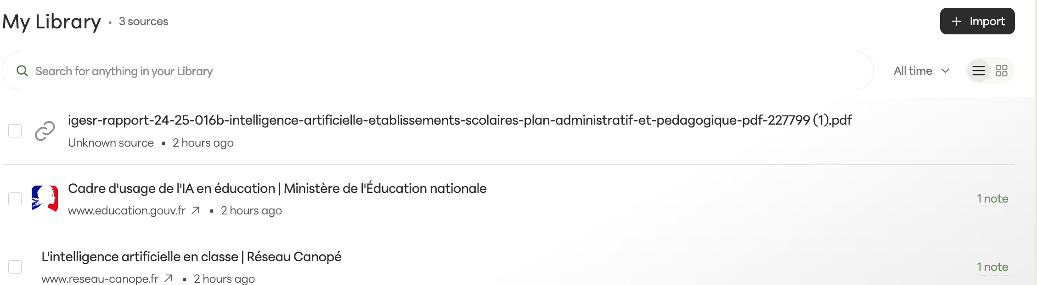Click the search magnifier icon

tap(22, 71)
